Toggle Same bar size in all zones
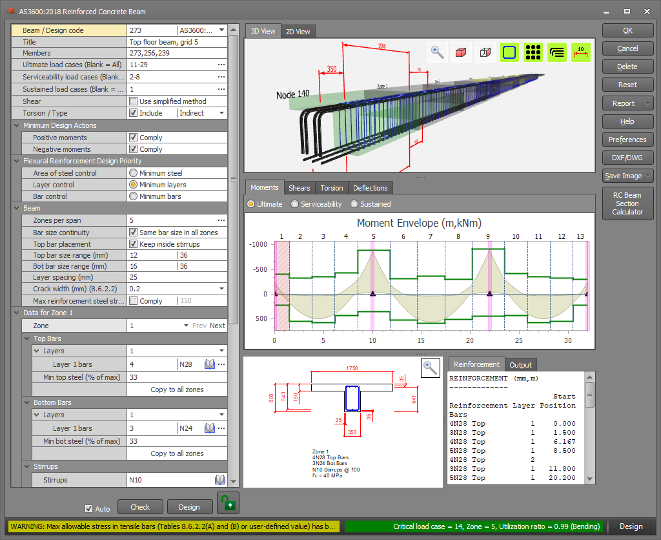This screenshot has height=540, width=661. point(133,233)
